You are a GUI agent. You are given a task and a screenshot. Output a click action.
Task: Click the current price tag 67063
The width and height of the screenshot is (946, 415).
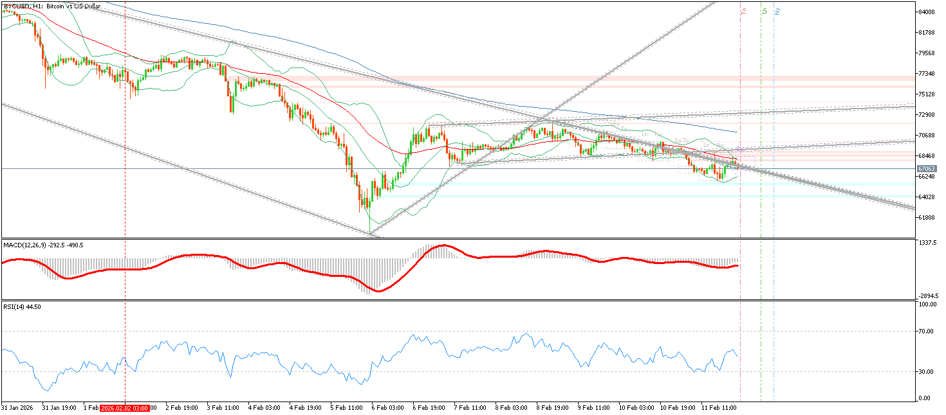click(x=925, y=169)
